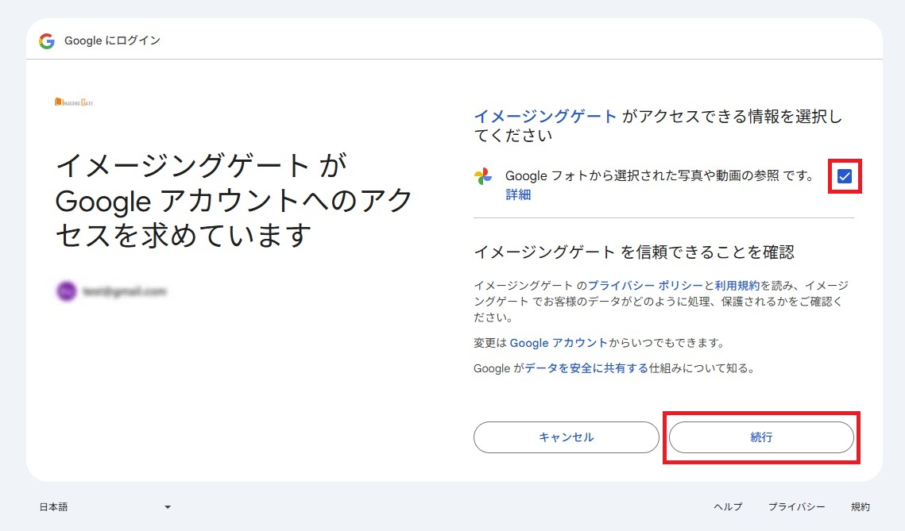Click the Google Photos pinwheel icon

(483, 176)
